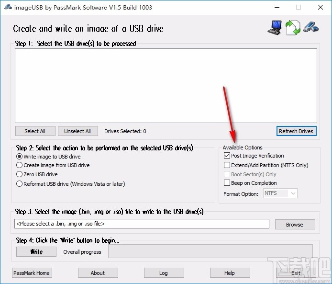Screen dimensions: 332x284
Task: Click Unselect All button
Action: [x=77, y=131]
